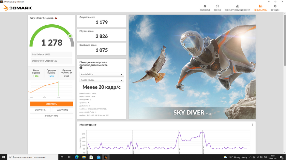
Task: Click the taskbar search box
Action: click(33, 157)
